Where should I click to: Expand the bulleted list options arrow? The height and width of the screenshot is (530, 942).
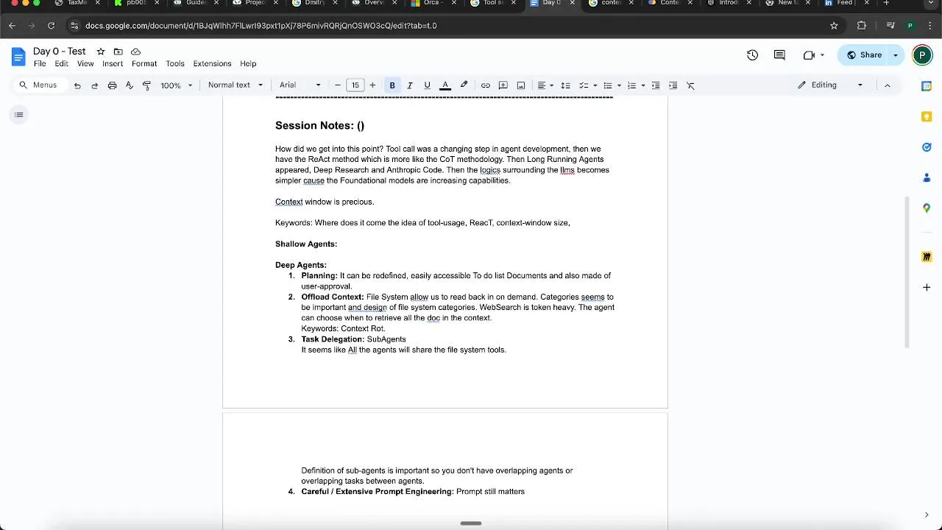619,85
